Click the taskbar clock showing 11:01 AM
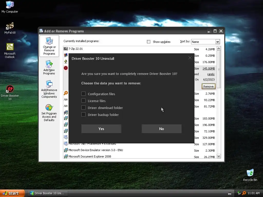 coord(253,193)
